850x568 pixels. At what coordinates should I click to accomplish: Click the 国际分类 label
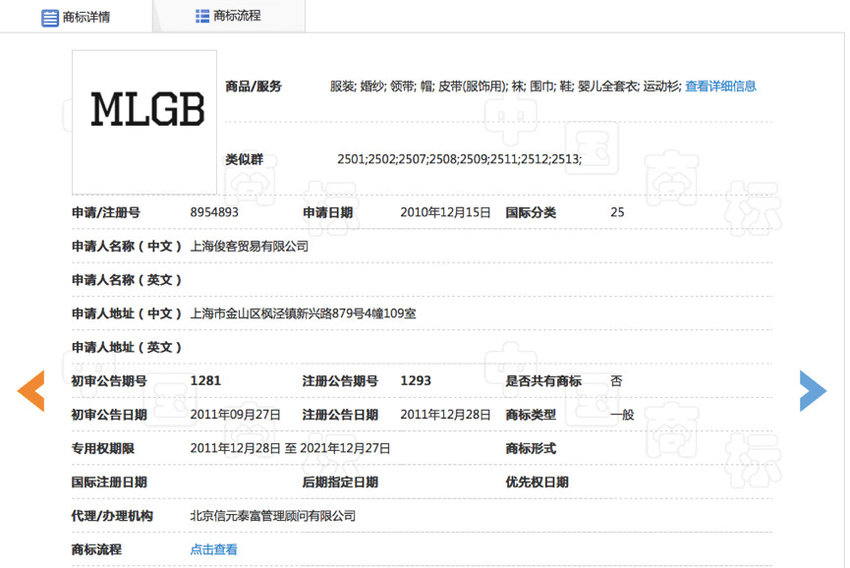pyautogui.click(x=531, y=212)
